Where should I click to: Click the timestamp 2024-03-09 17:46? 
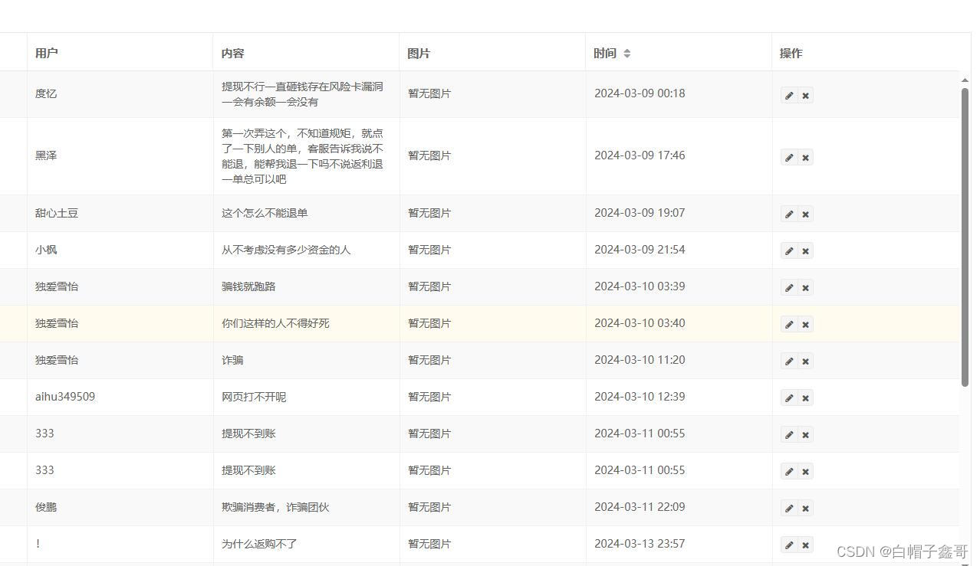640,155
